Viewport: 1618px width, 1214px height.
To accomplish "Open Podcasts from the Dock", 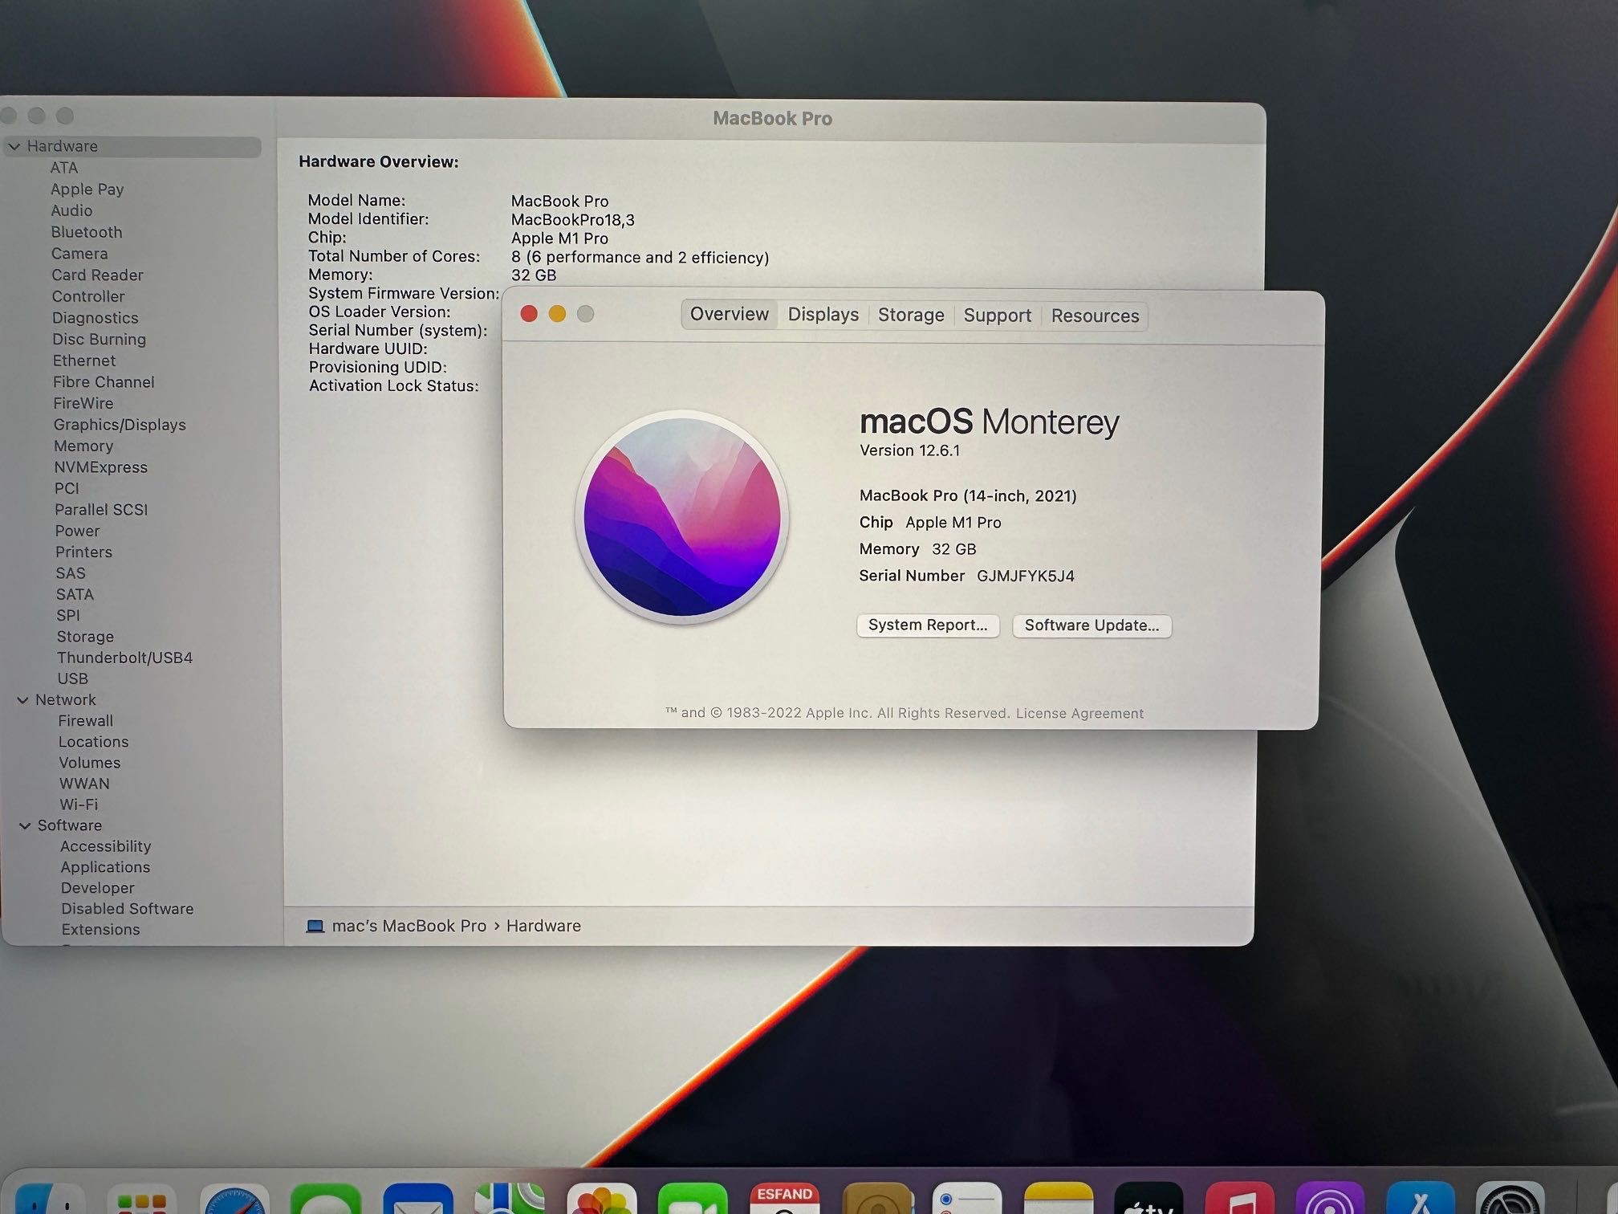I will (x=1331, y=1200).
